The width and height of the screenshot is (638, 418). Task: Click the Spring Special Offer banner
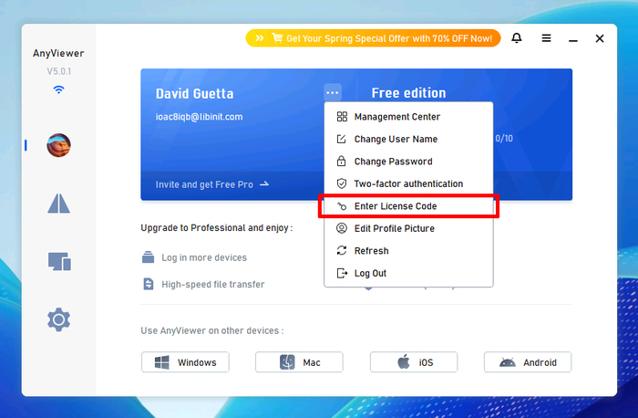(373, 38)
